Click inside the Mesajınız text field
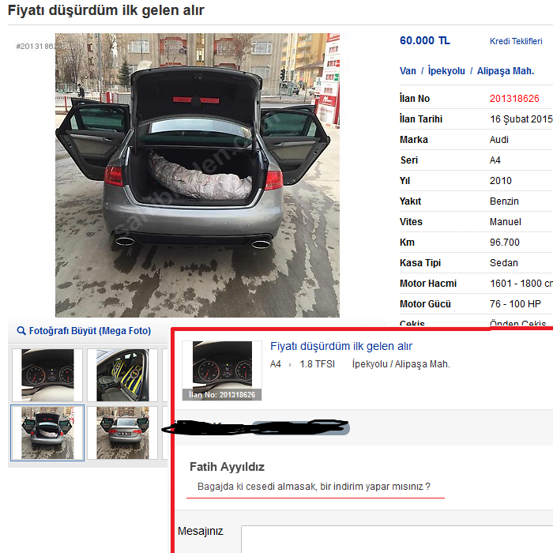Image resolution: width=553 pixels, height=553 pixels. point(397,539)
